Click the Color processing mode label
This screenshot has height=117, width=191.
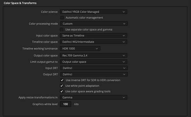click(43, 24)
